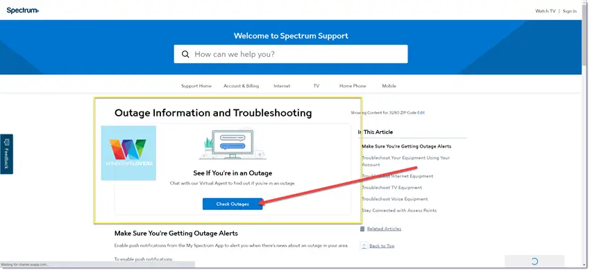The image size is (590, 271).
Task: Click the 'Make Sure You're Getting Outage Alerts' section heading
Action: [176, 234]
